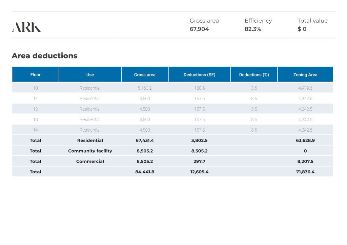The height and width of the screenshot is (245, 347).
Task: Click grand total deductions 12,605.4
Action: tap(199, 172)
